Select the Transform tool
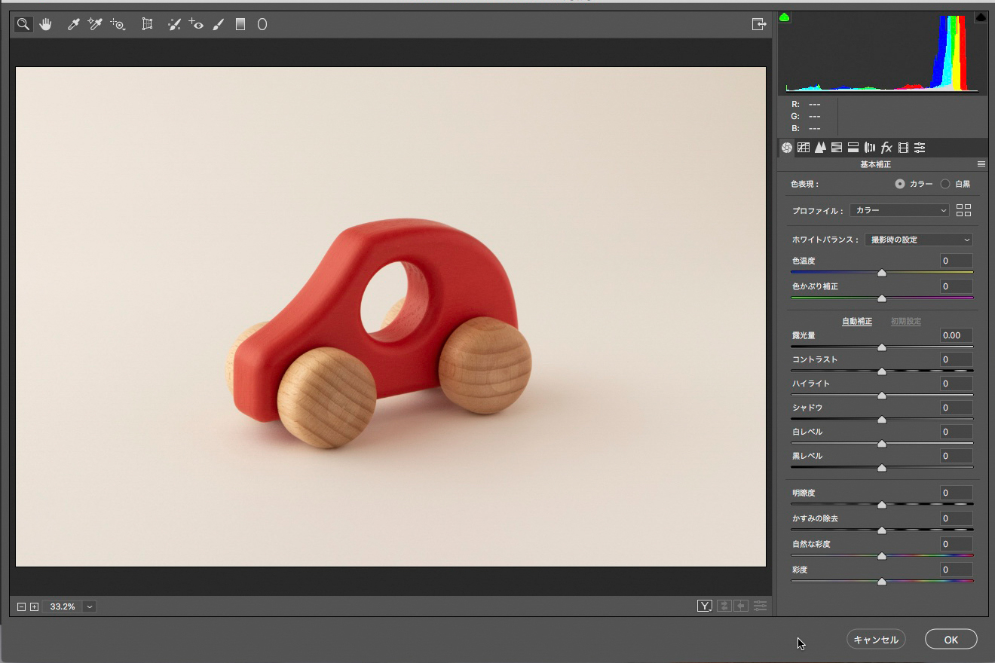 pos(147,25)
